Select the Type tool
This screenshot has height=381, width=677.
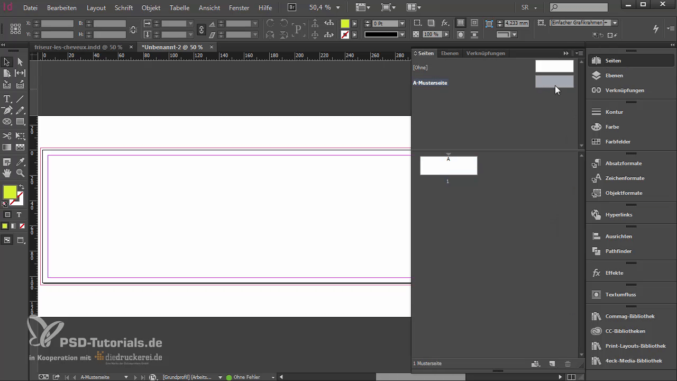tap(7, 99)
